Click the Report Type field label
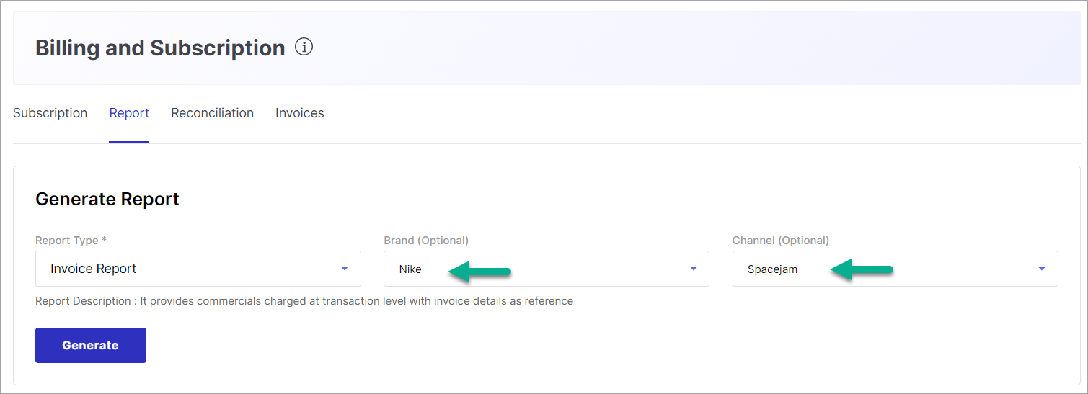This screenshot has width=1088, height=394. (71, 241)
